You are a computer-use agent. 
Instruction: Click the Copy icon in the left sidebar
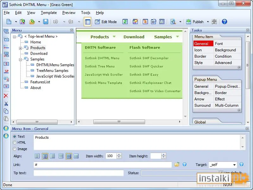(x=6, y=111)
